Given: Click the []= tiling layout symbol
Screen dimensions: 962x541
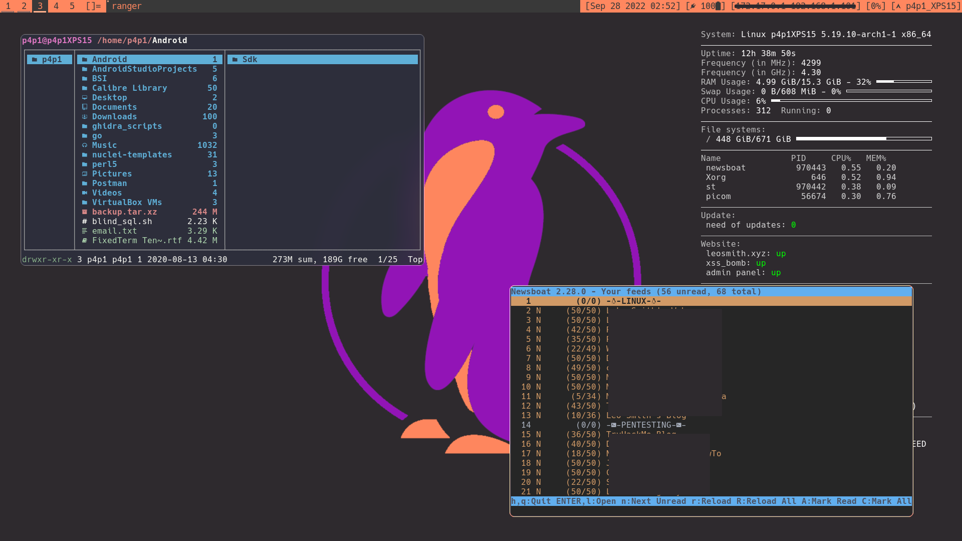Looking at the screenshot, I should coord(93,6).
